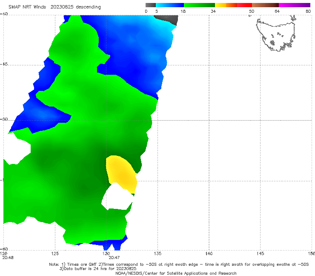
Task: Click the color bar label 18
Action: (x=183, y=11)
